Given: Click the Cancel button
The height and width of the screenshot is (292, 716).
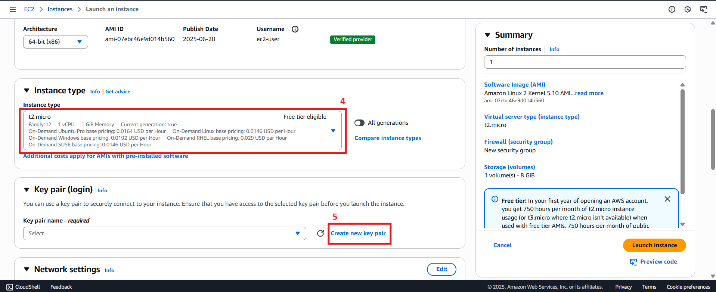Looking at the screenshot, I should coord(502,245).
